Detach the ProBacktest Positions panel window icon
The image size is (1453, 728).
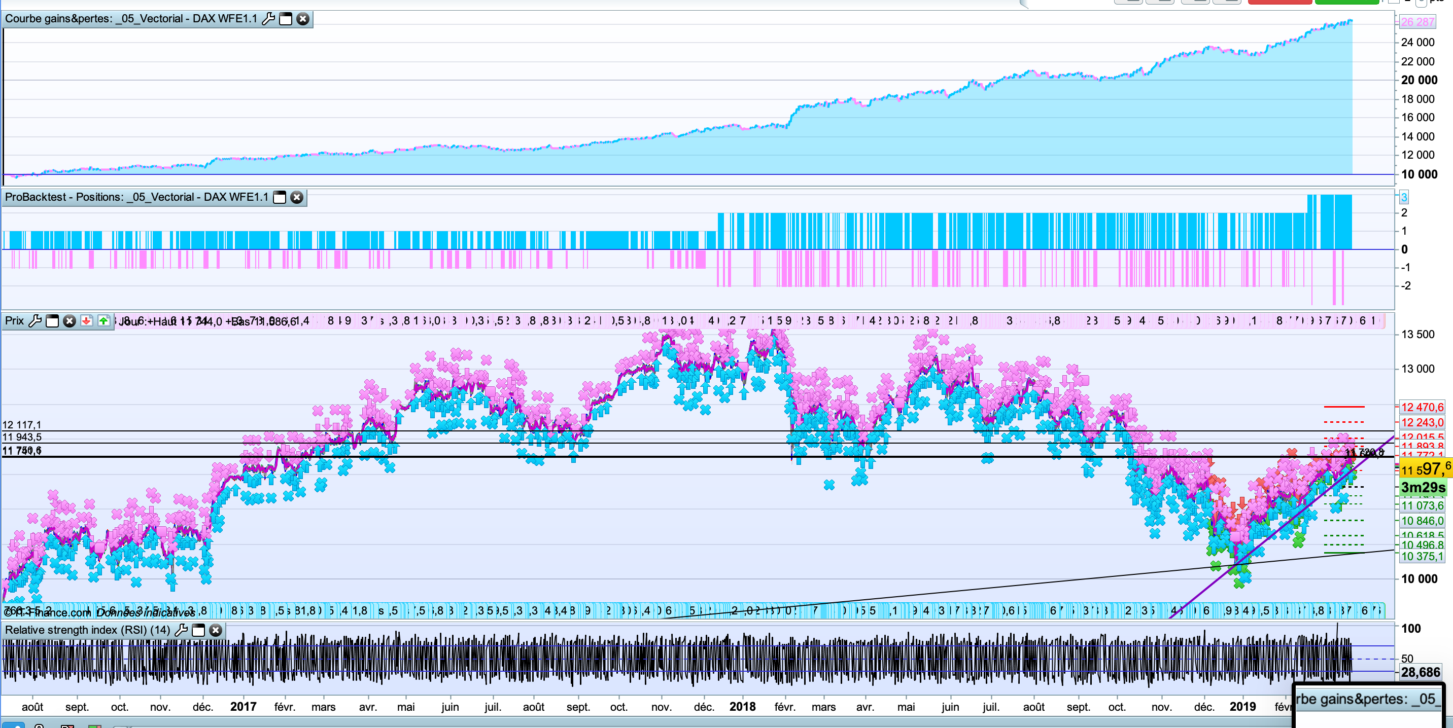tap(279, 197)
